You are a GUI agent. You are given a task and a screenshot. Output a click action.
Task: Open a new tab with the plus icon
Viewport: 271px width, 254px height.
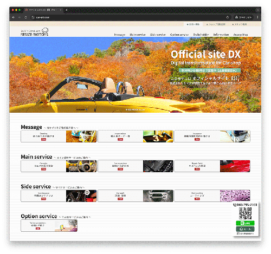[x=67, y=10]
